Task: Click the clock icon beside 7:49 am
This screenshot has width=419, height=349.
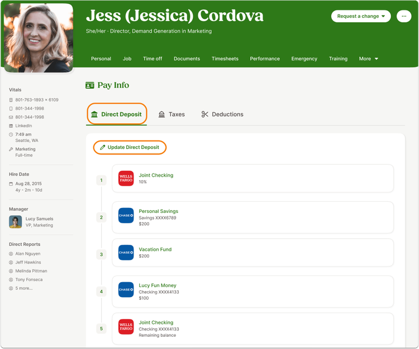Action: tap(11, 134)
